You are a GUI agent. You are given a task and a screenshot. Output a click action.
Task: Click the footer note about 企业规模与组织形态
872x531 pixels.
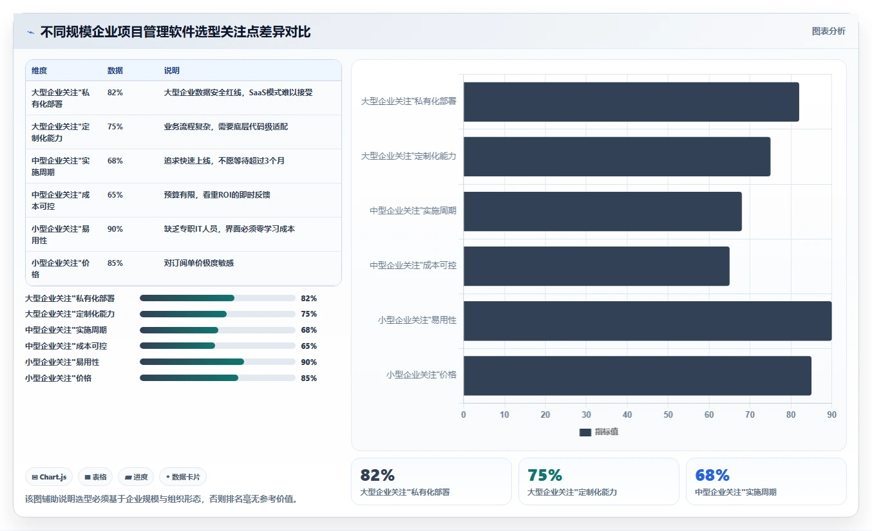[161, 499]
